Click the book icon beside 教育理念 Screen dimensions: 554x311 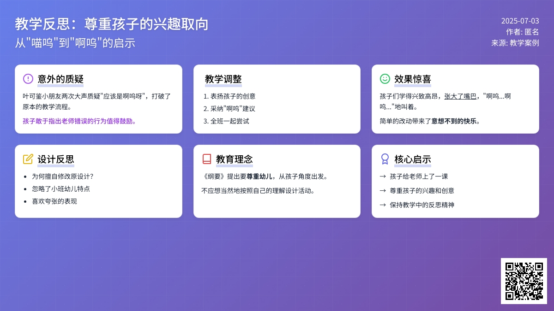(x=207, y=159)
